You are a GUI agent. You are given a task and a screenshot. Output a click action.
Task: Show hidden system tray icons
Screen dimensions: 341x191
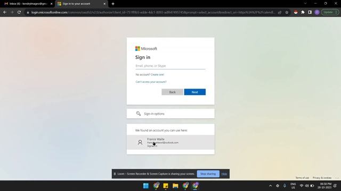pyautogui.click(x=270, y=186)
